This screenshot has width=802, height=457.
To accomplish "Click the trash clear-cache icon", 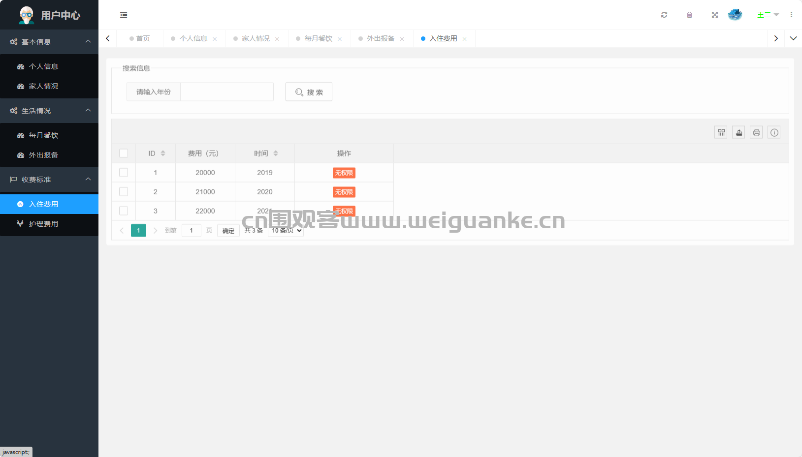I will coord(689,15).
